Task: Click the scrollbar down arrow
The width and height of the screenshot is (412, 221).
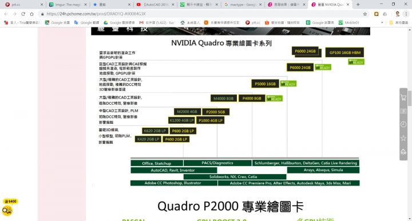Action: coord(409,219)
